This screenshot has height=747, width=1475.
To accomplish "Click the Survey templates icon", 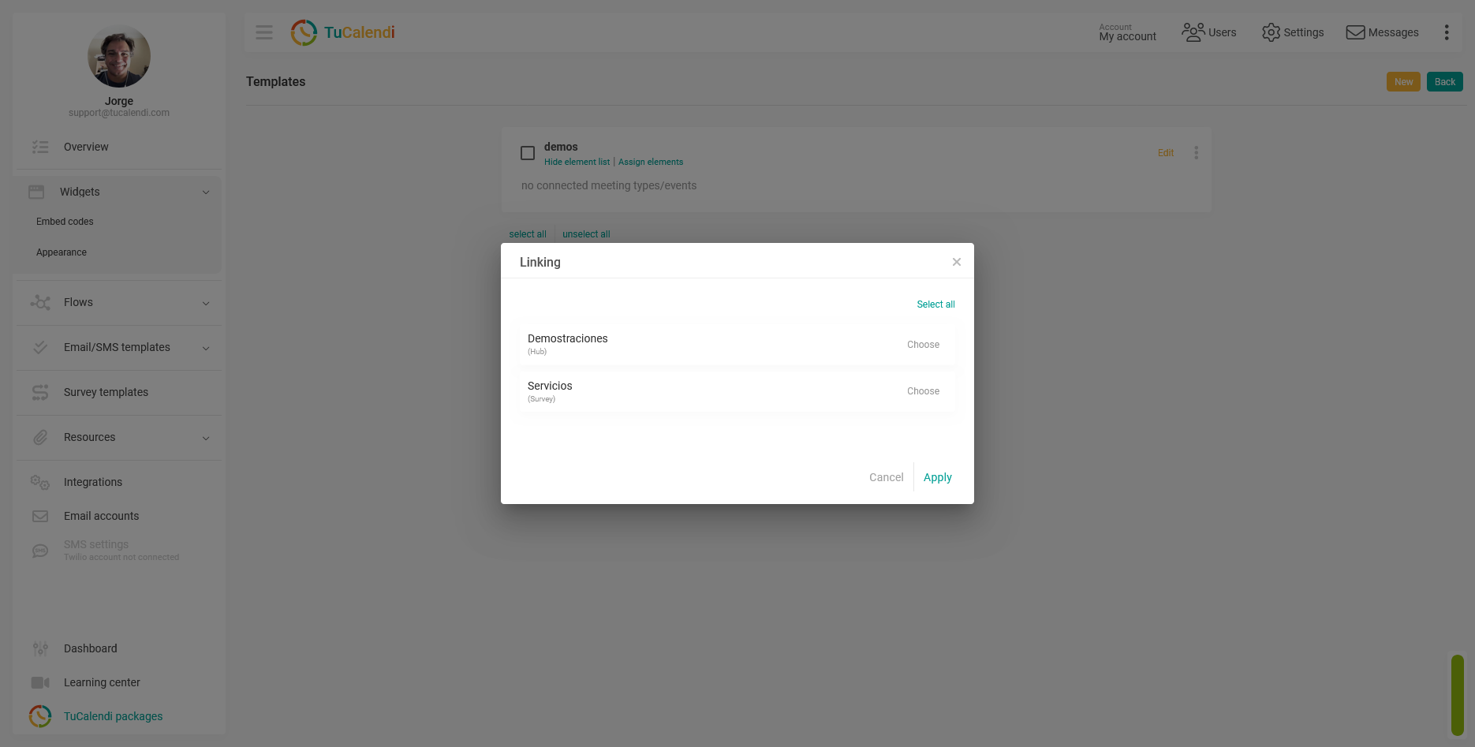I will pyautogui.click(x=40, y=392).
